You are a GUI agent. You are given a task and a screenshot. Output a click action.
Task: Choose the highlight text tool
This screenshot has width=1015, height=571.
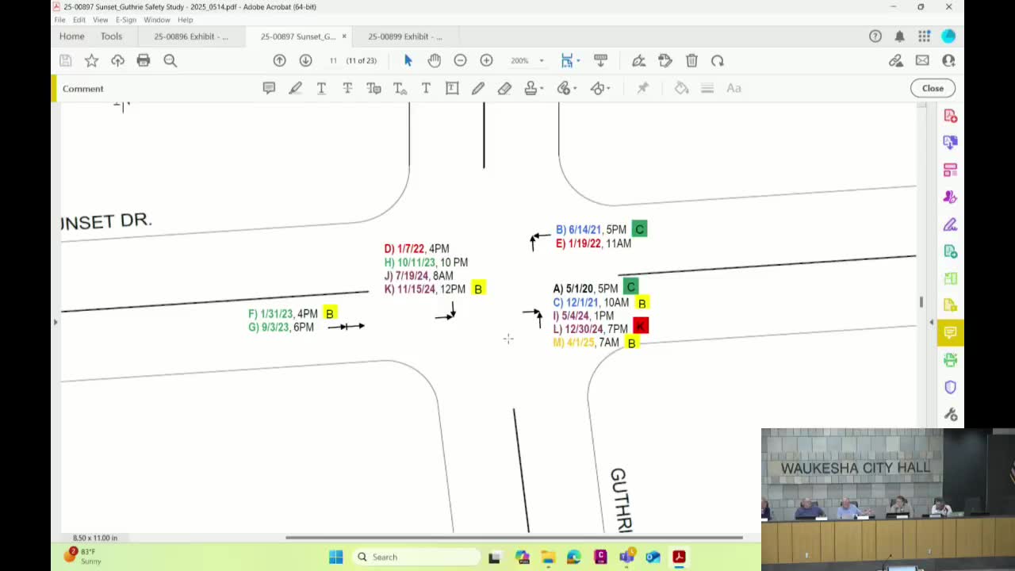pyautogui.click(x=295, y=88)
